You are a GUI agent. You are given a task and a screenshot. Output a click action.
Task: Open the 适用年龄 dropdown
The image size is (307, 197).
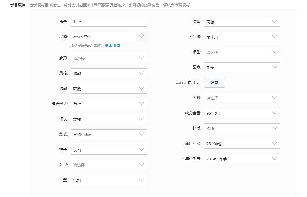[242, 143]
